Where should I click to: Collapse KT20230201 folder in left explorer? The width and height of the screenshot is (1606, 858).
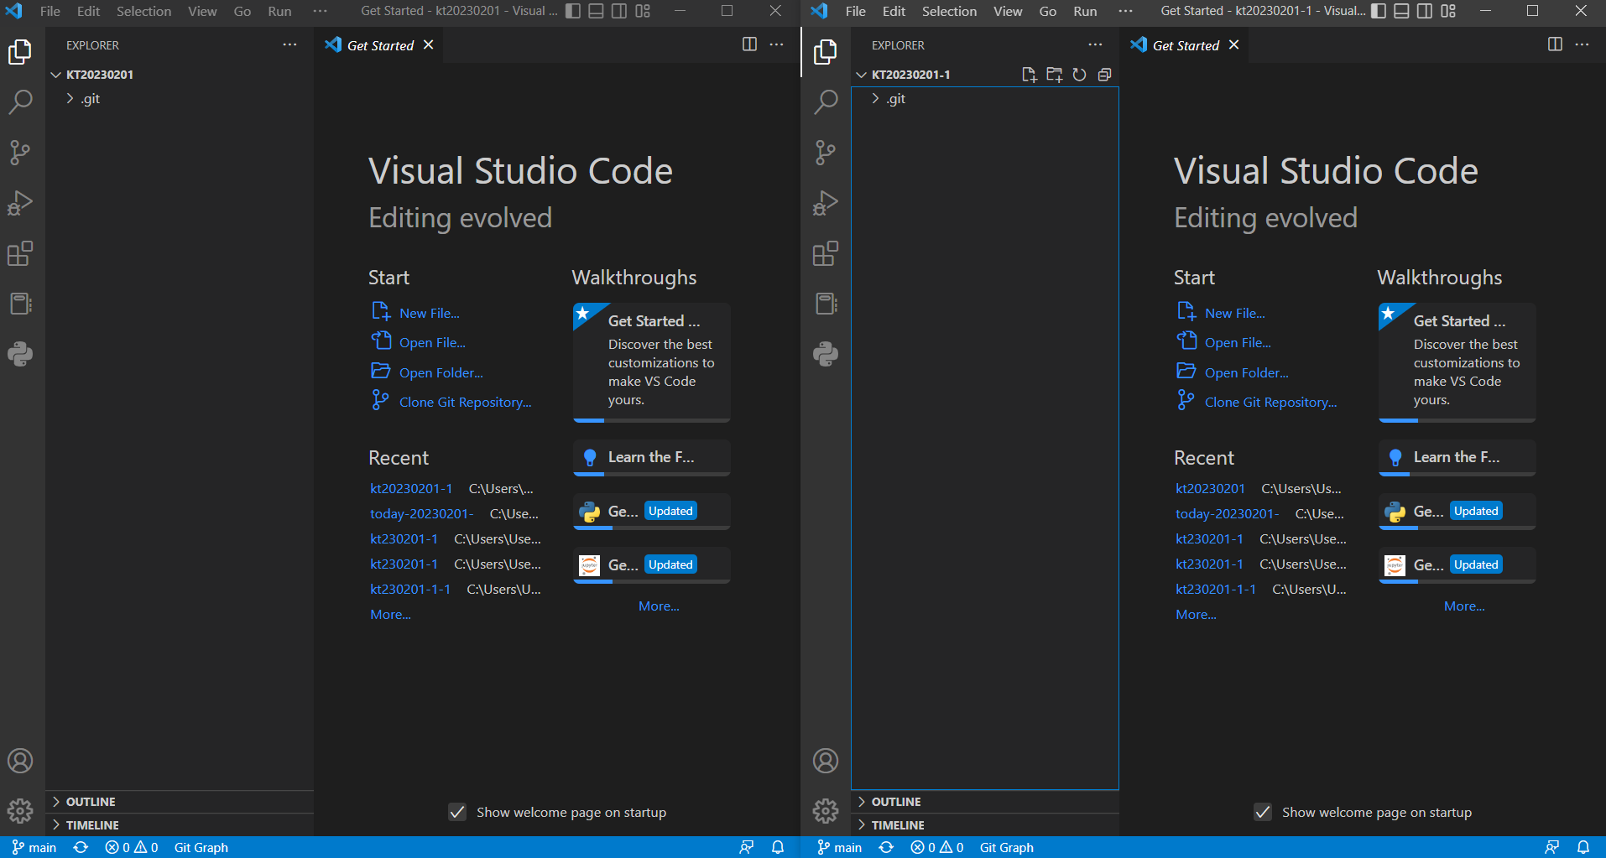coord(180,75)
